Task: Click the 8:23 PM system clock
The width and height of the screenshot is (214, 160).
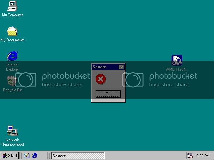Action: tap(203, 156)
